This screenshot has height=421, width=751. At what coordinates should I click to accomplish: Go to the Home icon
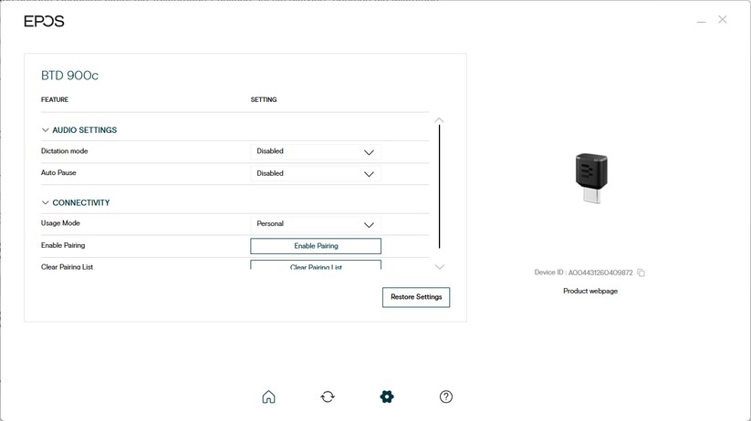click(x=268, y=396)
